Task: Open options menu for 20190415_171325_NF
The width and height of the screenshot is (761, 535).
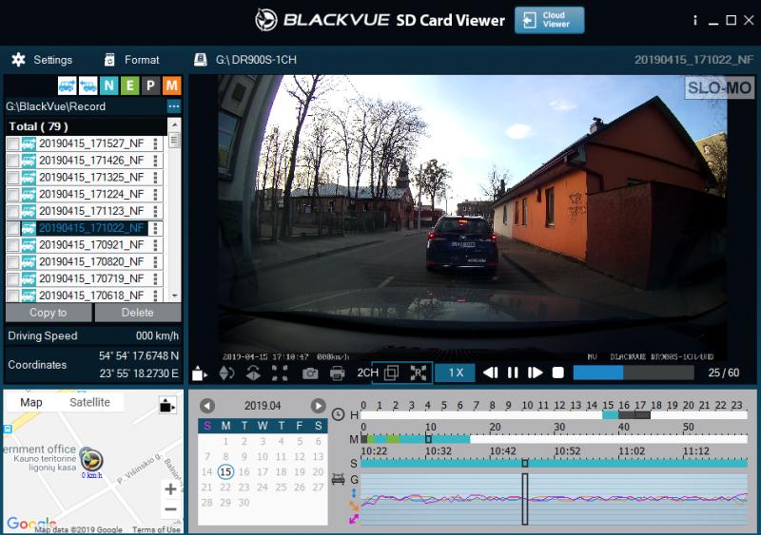Action: [x=155, y=178]
